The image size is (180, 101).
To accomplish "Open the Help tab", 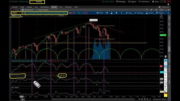I will pyautogui.click(x=76, y=7).
